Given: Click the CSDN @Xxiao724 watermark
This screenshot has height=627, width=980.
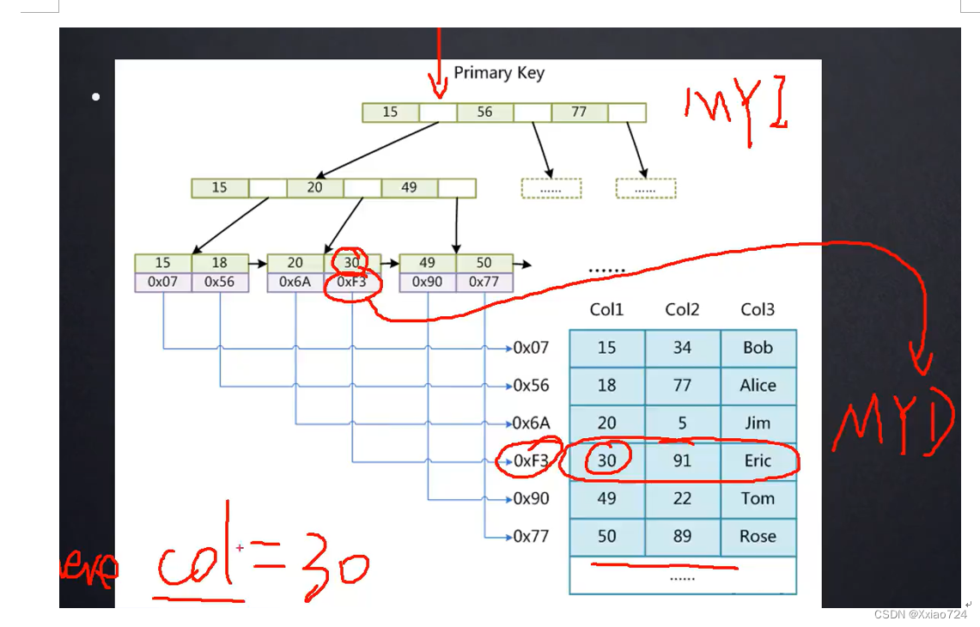Looking at the screenshot, I should 921,613.
